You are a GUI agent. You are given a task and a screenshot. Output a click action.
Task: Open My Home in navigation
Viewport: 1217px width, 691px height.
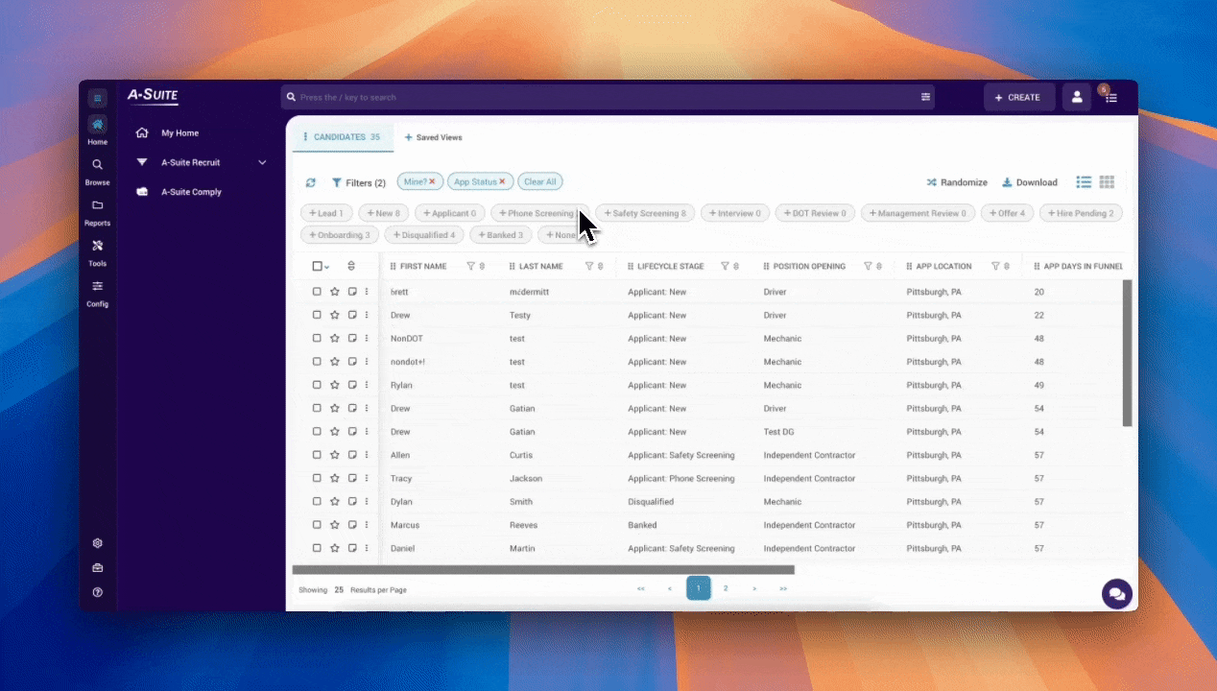179,133
